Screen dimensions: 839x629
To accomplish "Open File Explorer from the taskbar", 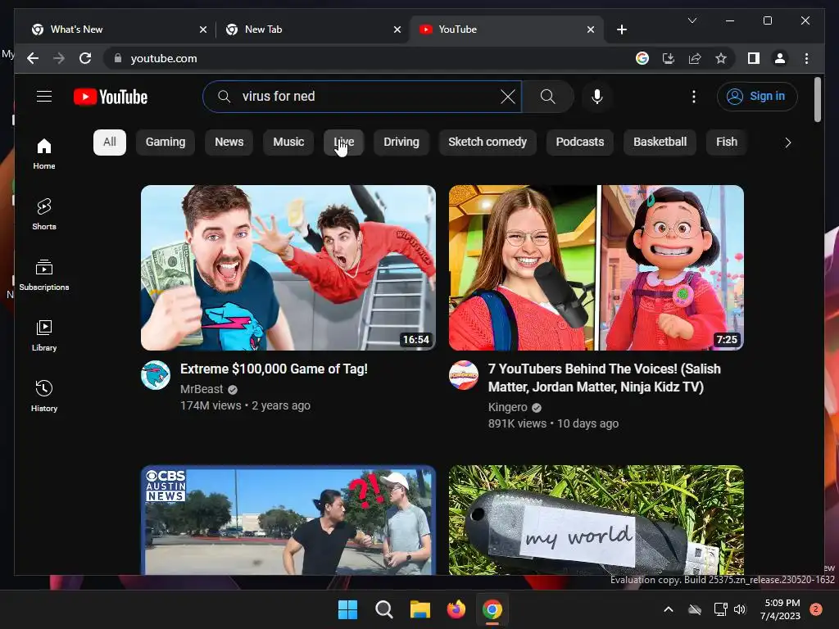I will [x=420, y=609].
